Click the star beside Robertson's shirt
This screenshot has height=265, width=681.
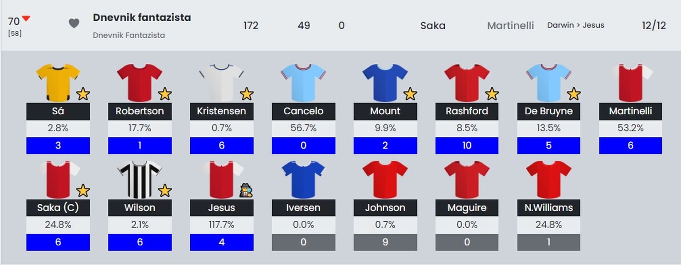tap(165, 94)
